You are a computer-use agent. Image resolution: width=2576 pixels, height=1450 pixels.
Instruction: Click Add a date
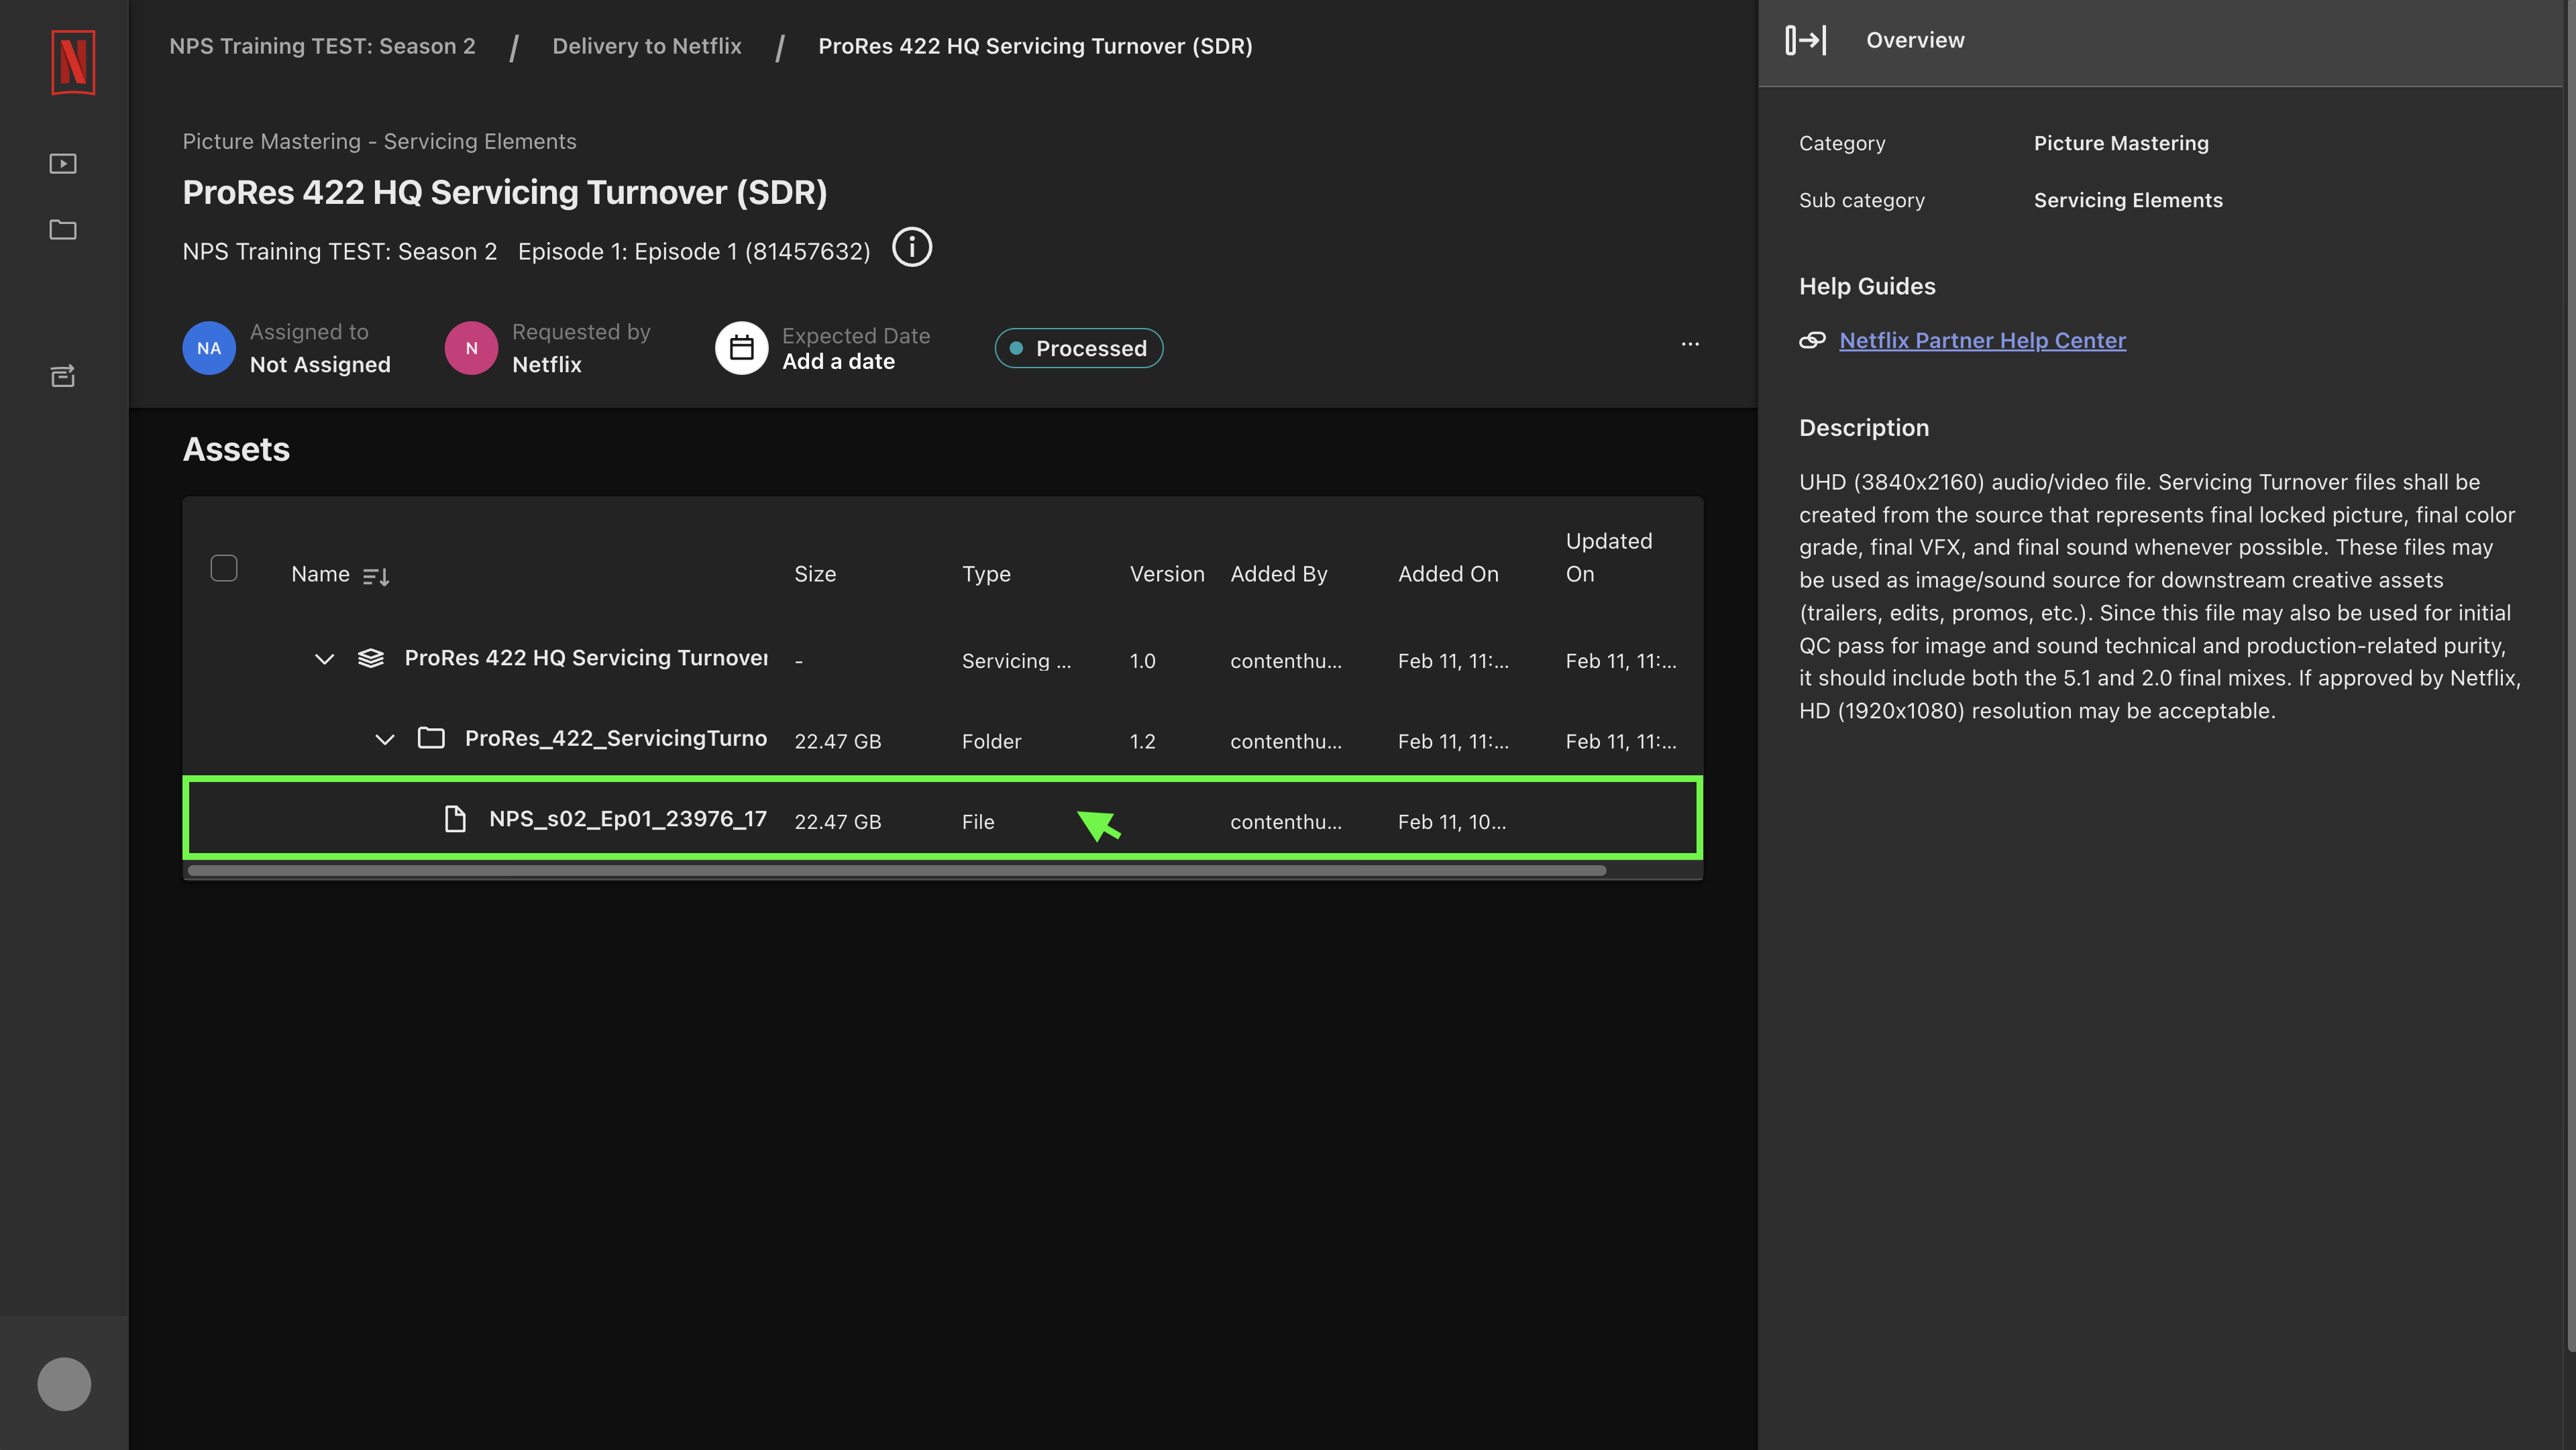pyautogui.click(x=838, y=362)
